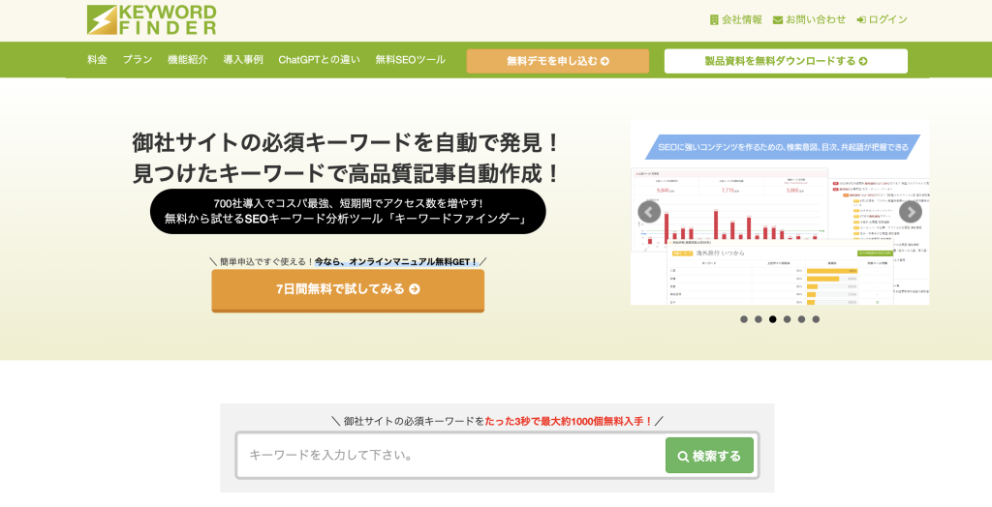
Task: Open 会社情報 company info link
Action: [735, 19]
